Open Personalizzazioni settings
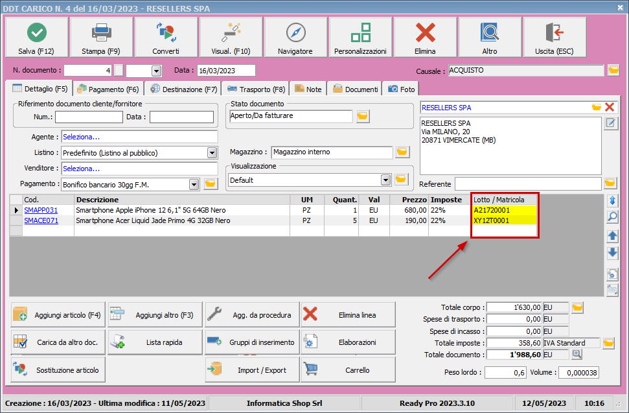629x413 pixels. point(360,38)
